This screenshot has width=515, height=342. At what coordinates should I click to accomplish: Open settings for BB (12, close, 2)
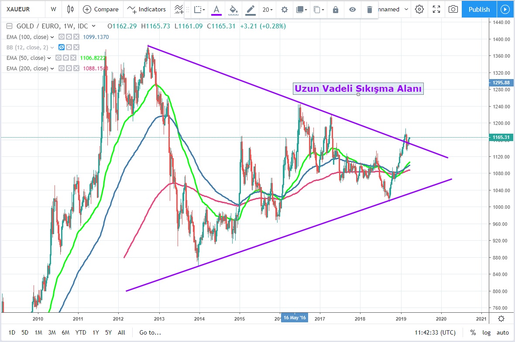[x=69, y=47]
